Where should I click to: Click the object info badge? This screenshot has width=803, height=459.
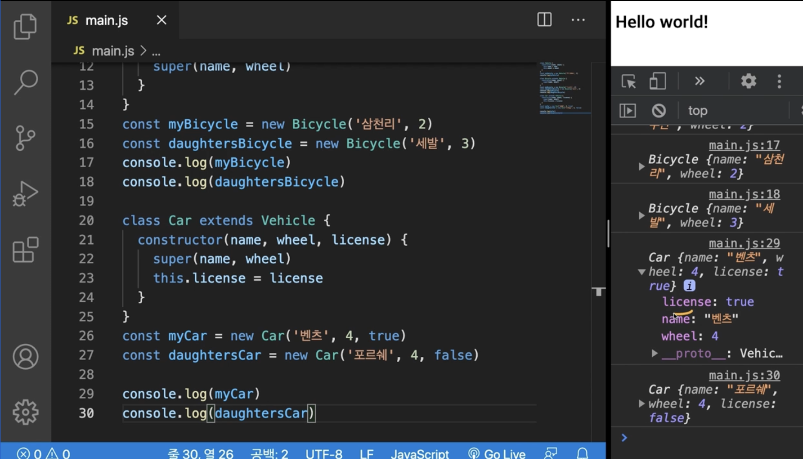point(689,286)
